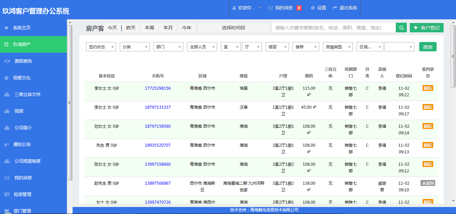Screen dimensions: 456x214
Task: Click phone number 17725298156
Action: click(158, 88)
